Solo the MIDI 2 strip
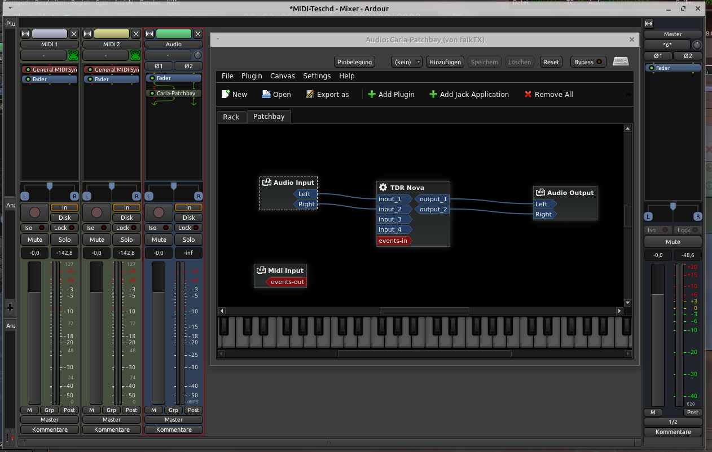The image size is (712, 452). [127, 240]
